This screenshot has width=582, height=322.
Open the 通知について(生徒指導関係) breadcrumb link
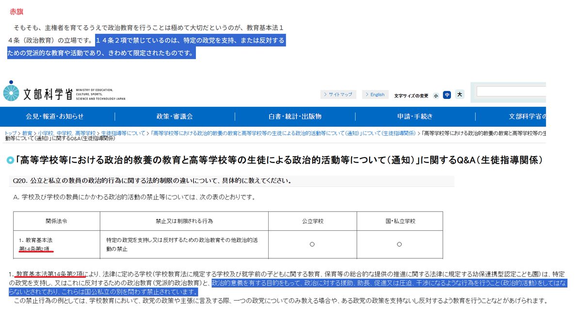click(x=283, y=133)
